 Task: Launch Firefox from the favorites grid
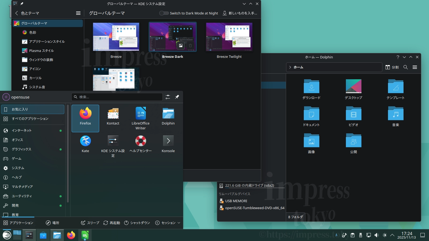[x=85, y=118]
